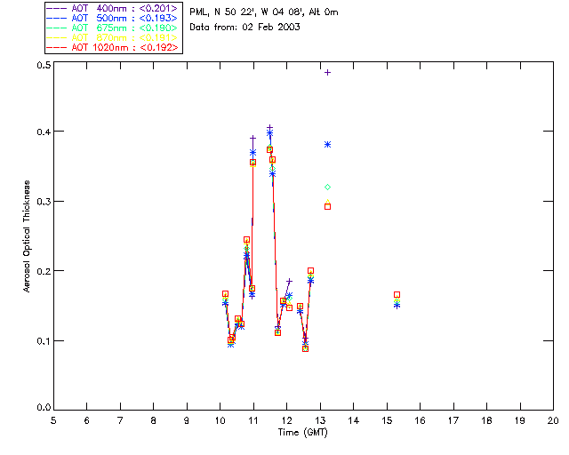The height and width of the screenshot is (455, 569).
Task: Click the 0.3 y-axis tick label
Action: click(44, 202)
